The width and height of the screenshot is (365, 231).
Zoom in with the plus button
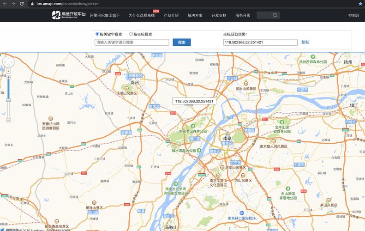tap(8, 78)
